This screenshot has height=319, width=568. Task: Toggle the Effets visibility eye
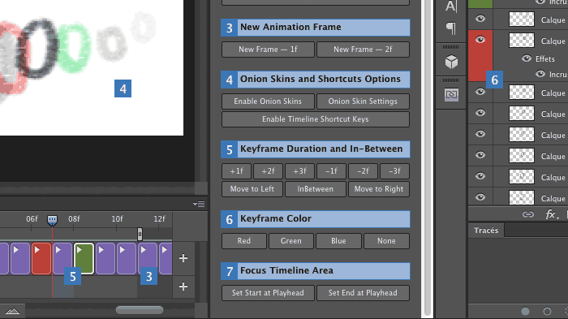point(527,58)
